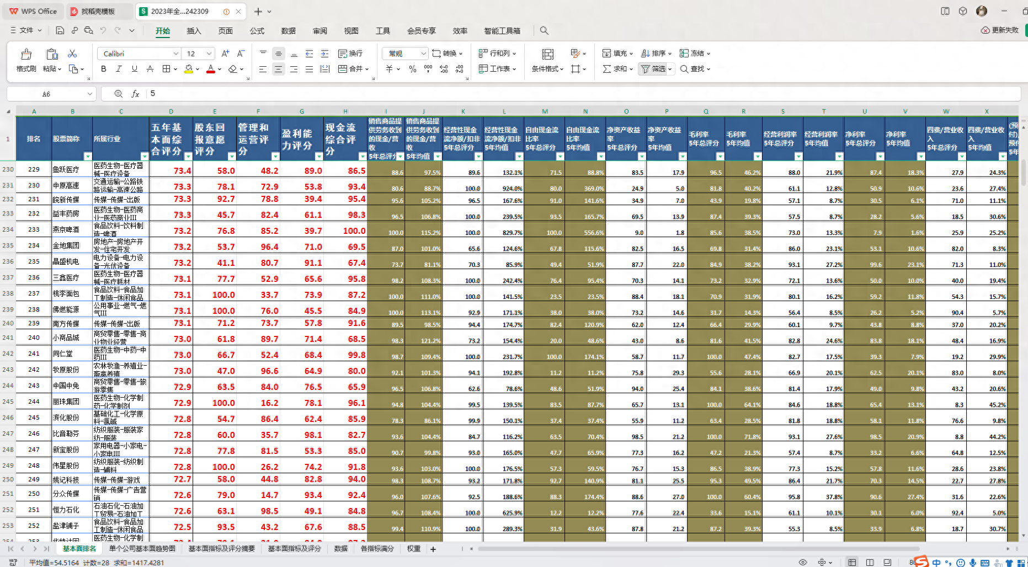The width and height of the screenshot is (1028, 567).
Task: Click the search magnifier in menu bar
Action: 544,31
